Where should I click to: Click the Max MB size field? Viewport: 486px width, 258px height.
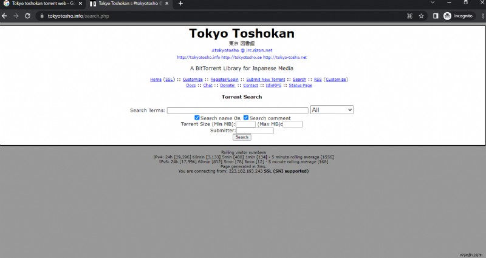tap(292, 124)
